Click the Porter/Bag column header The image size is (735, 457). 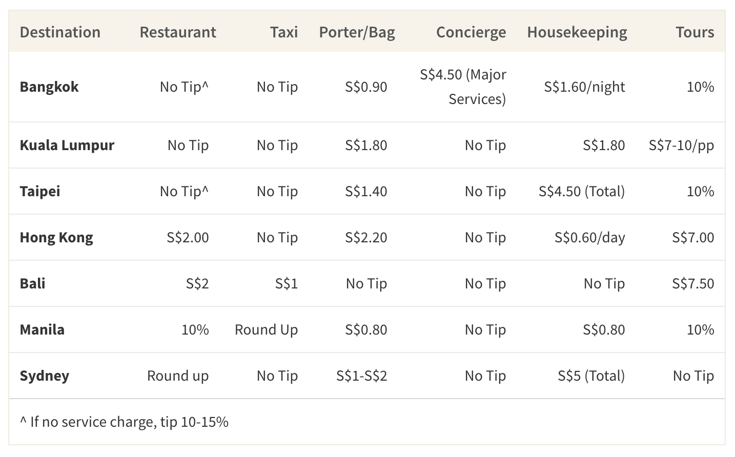coord(357,32)
